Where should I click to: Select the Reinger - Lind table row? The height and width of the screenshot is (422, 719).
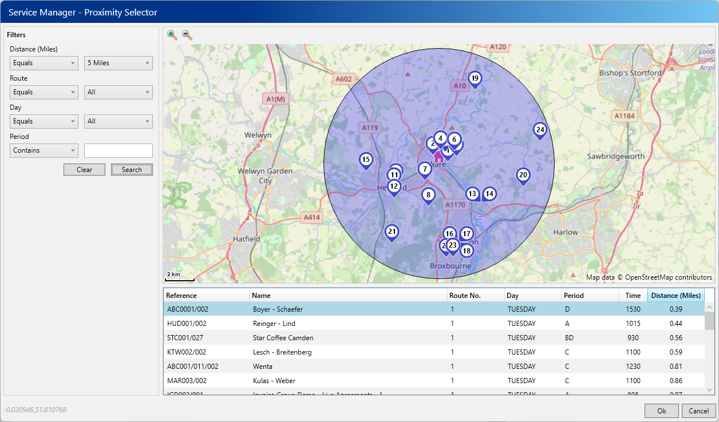point(343,323)
